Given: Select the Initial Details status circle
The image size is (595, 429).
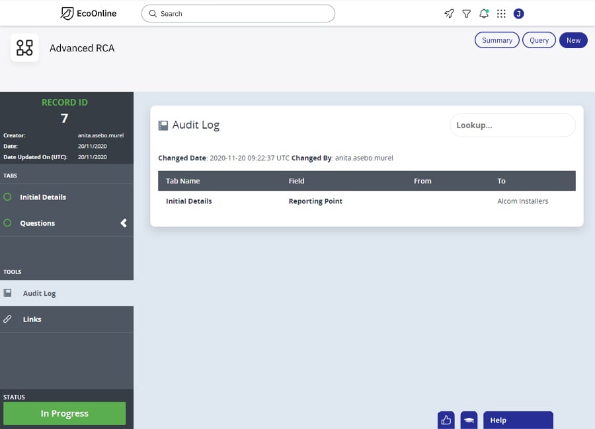Looking at the screenshot, I should click(x=8, y=197).
